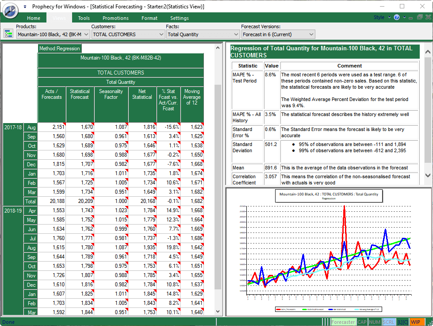Viewport: 433px width, 326px height.
Task: Select the Mountain-100 Black product header cell
Action: click(120, 58)
